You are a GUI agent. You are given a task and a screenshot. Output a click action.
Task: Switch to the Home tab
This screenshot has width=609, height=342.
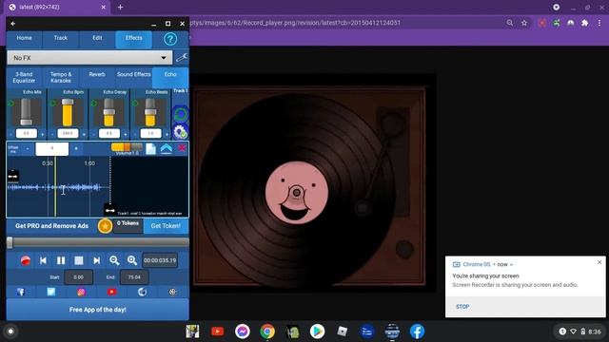point(25,38)
